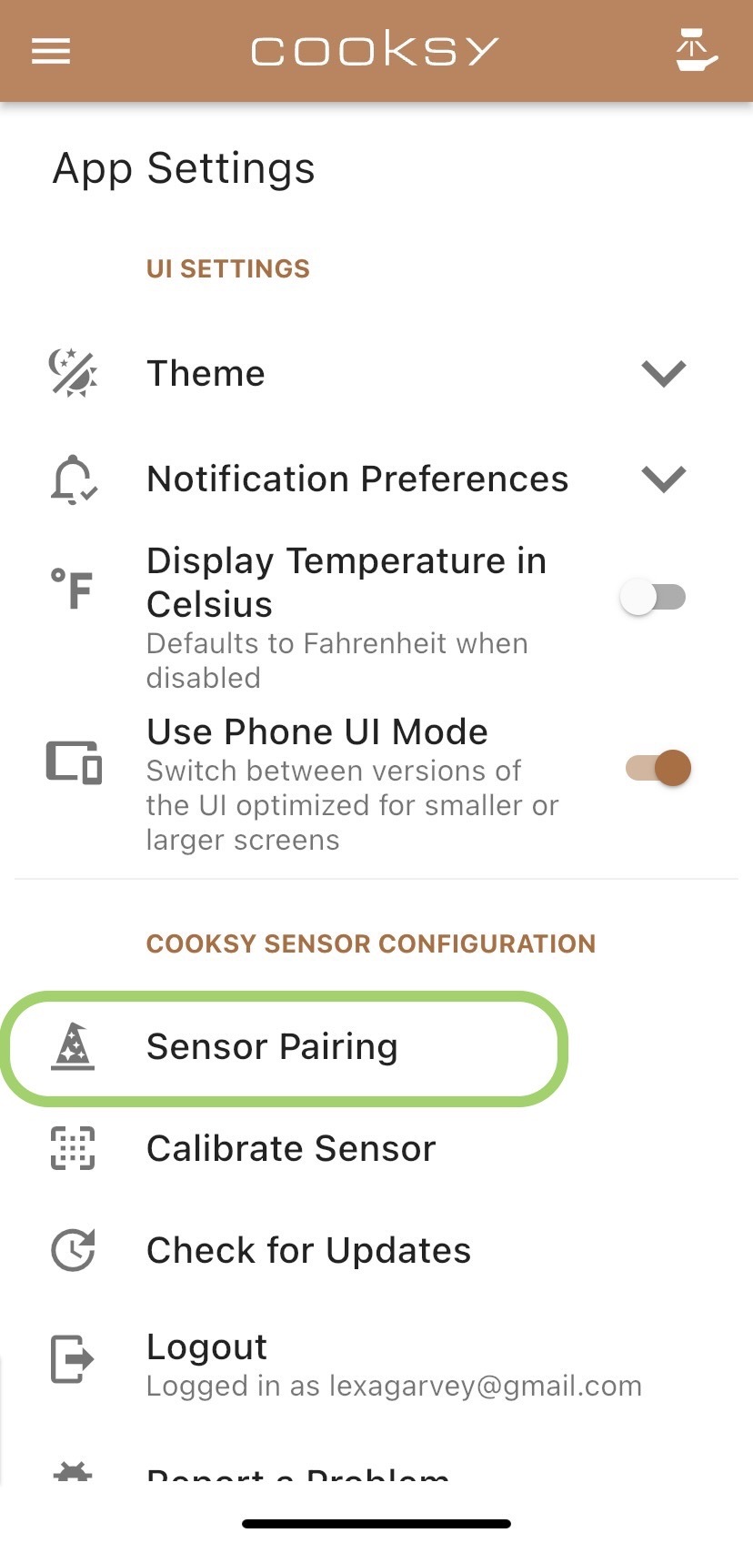Open the hamburger navigation menu

[x=51, y=51]
